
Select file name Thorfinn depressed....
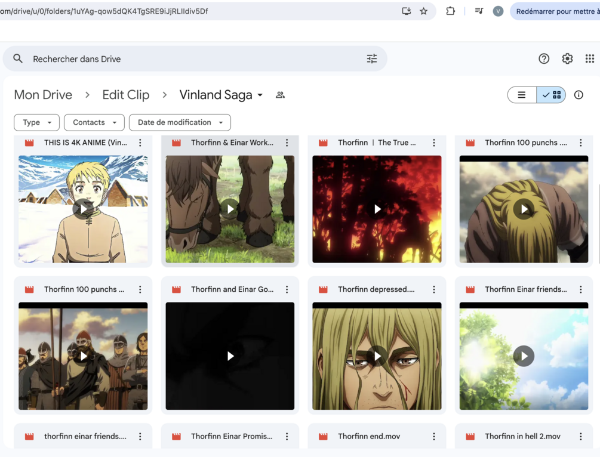click(376, 289)
